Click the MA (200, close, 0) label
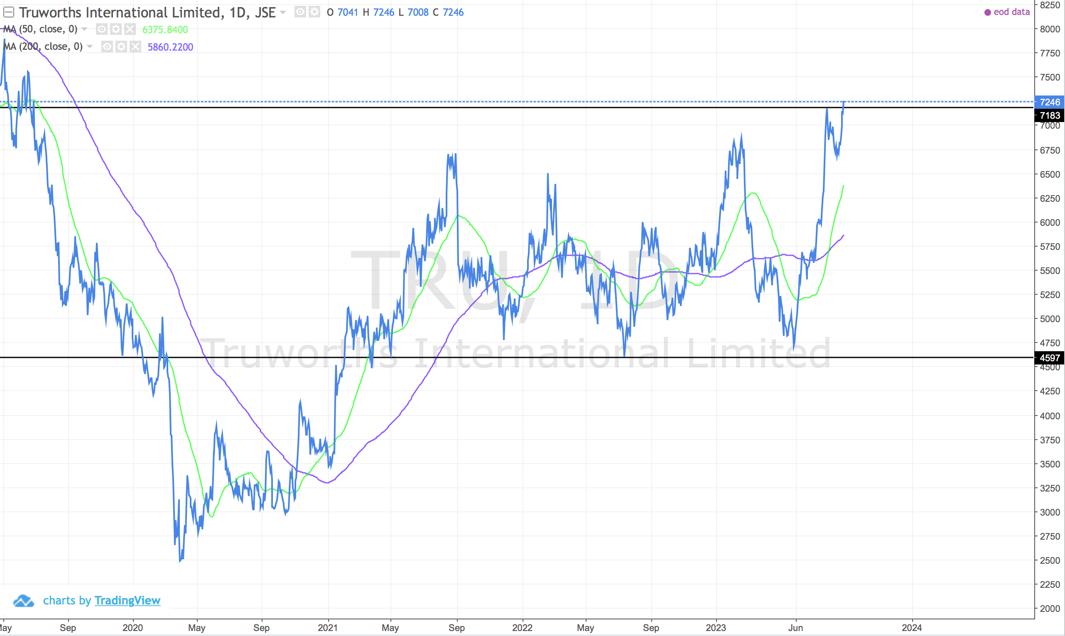 click(x=43, y=46)
